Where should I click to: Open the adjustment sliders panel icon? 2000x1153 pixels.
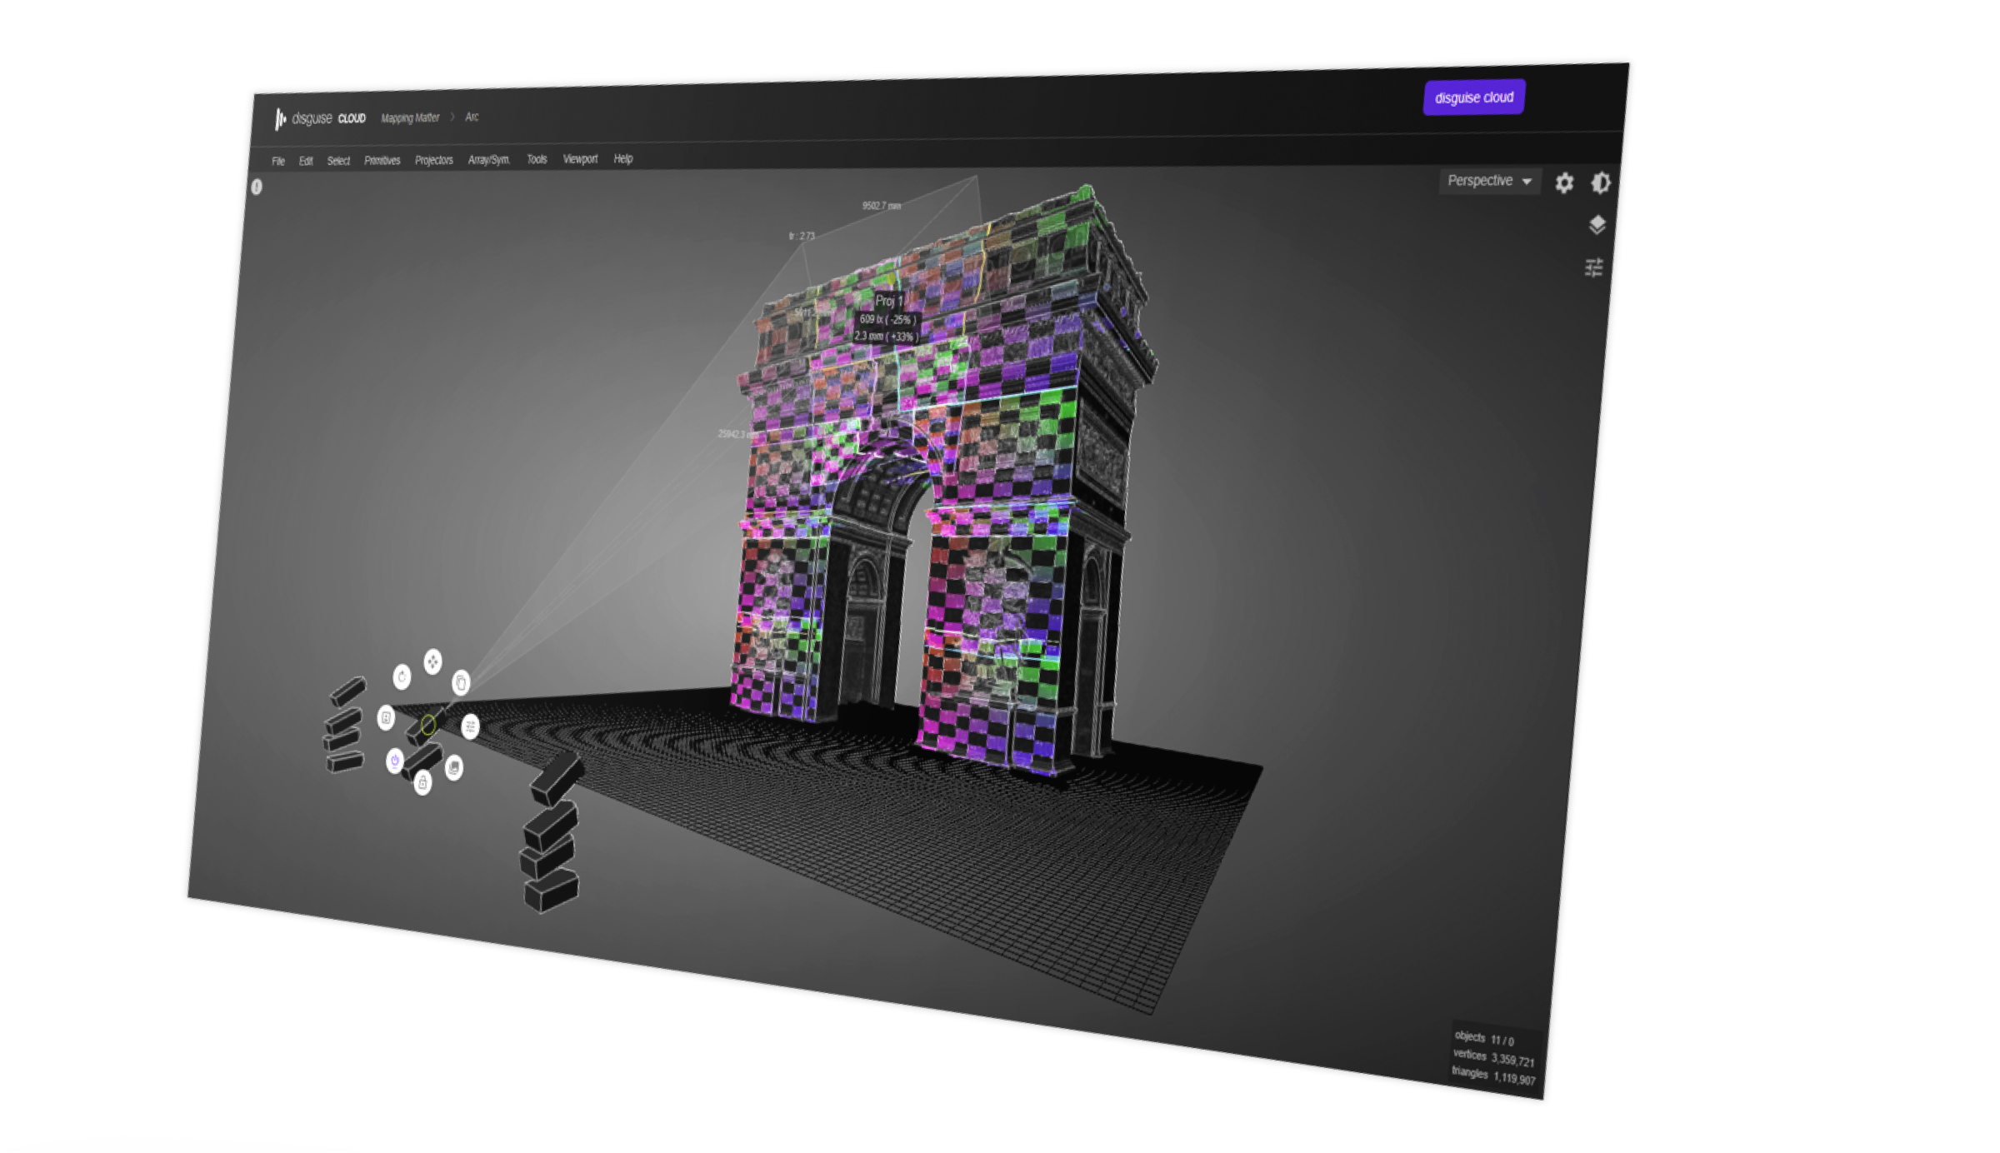coord(1593,267)
